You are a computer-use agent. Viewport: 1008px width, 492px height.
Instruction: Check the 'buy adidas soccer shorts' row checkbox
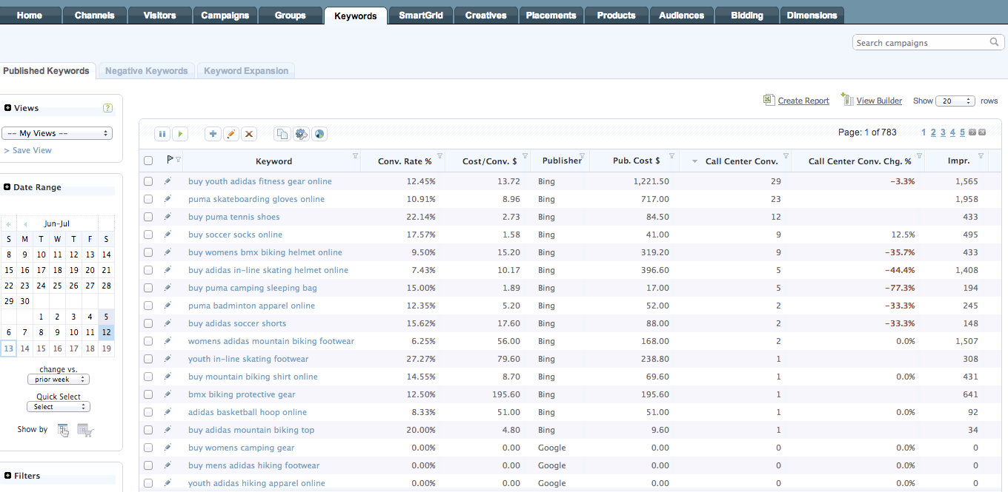(x=148, y=323)
